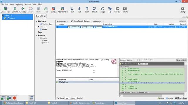This screenshot has width=188, height=105.
Task: Click add folder icon in bookmarks bar
Action: pyautogui.click(x=9, y=98)
